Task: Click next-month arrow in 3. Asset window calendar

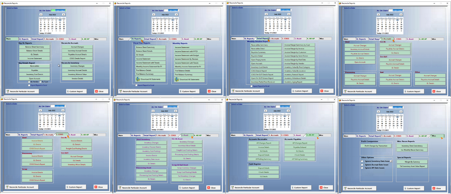Action: pyautogui.click(x=176, y=111)
